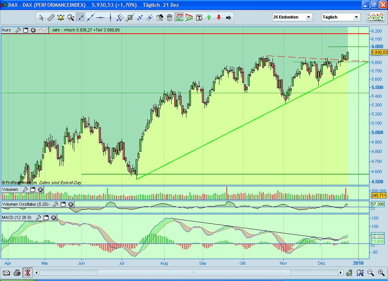388x281 pixels.
Task: Select the dotted blue arrow line tool
Action: (x=140, y=17)
